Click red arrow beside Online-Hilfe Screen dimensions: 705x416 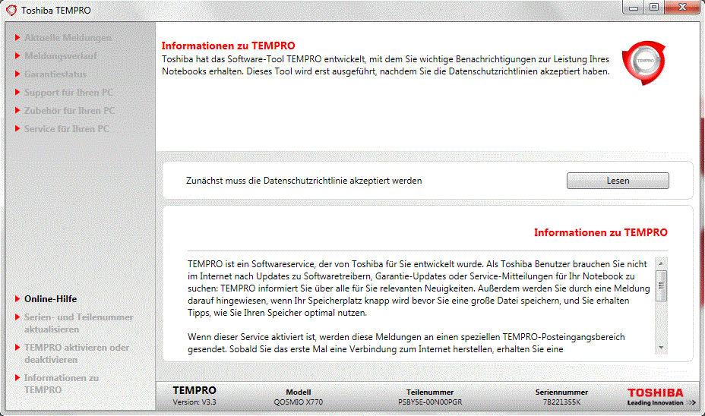17,299
